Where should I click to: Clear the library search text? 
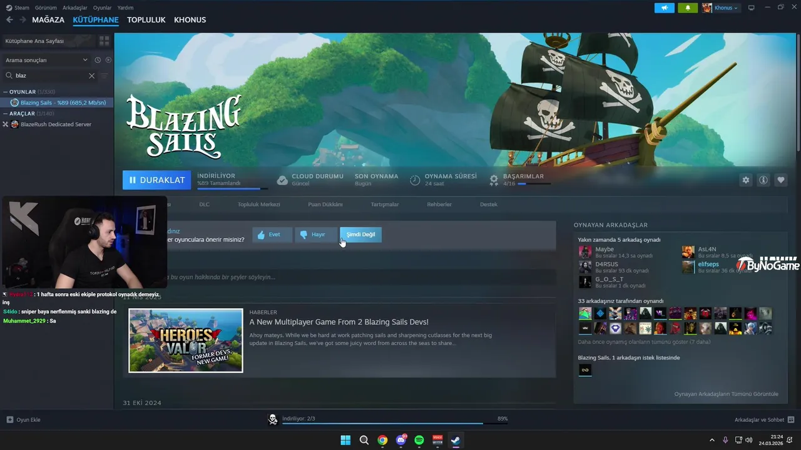click(x=91, y=76)
